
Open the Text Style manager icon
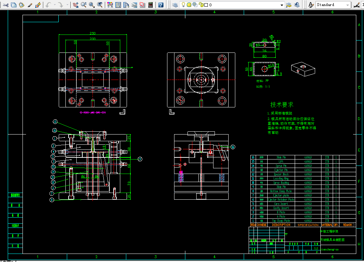pyautogui.click(x=311, y=5)
